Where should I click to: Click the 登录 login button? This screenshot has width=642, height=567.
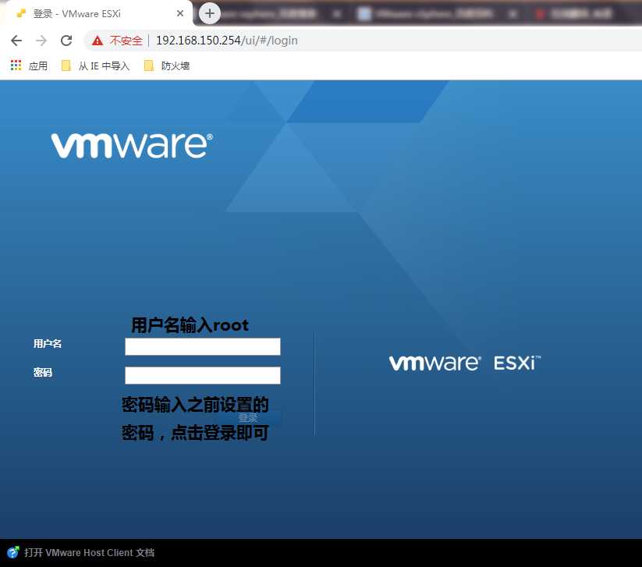pos(249,418)
